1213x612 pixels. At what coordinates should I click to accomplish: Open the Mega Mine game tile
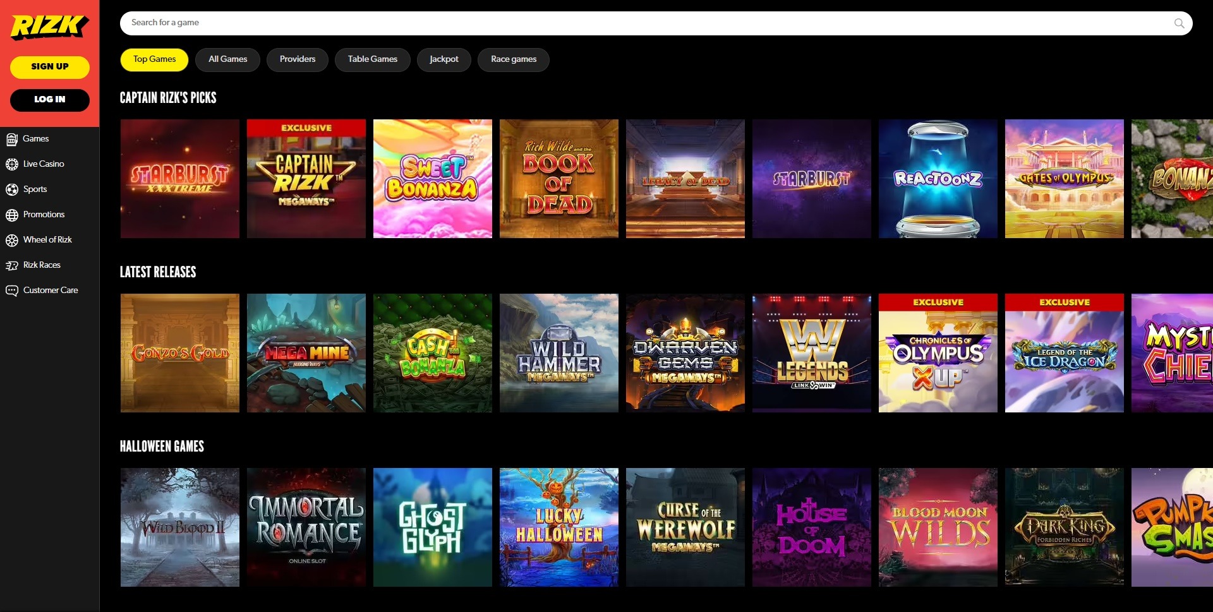click(x=306, y=353)
